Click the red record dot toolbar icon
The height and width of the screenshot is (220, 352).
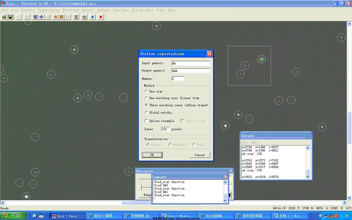tap(101, 17)
